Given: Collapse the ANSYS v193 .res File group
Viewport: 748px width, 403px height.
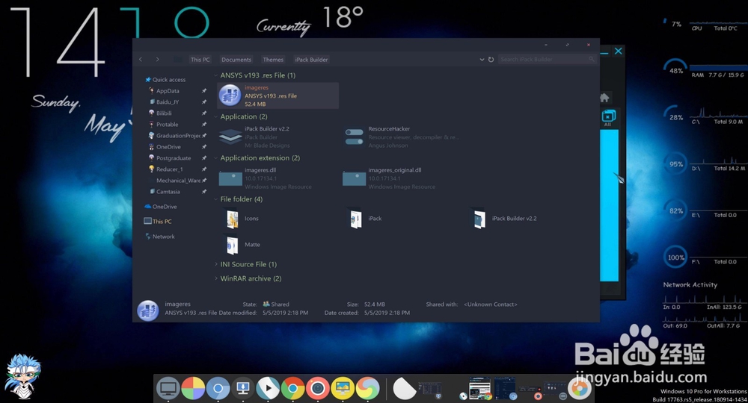Looking at the screenshot, I should click(215, 75).
